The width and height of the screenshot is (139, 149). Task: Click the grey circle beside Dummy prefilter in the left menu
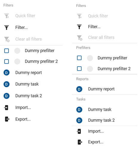tap(17, 51)
